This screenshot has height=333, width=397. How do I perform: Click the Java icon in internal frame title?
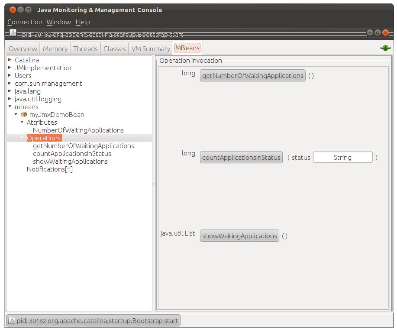pyautogui.click(x=13, y=32)
